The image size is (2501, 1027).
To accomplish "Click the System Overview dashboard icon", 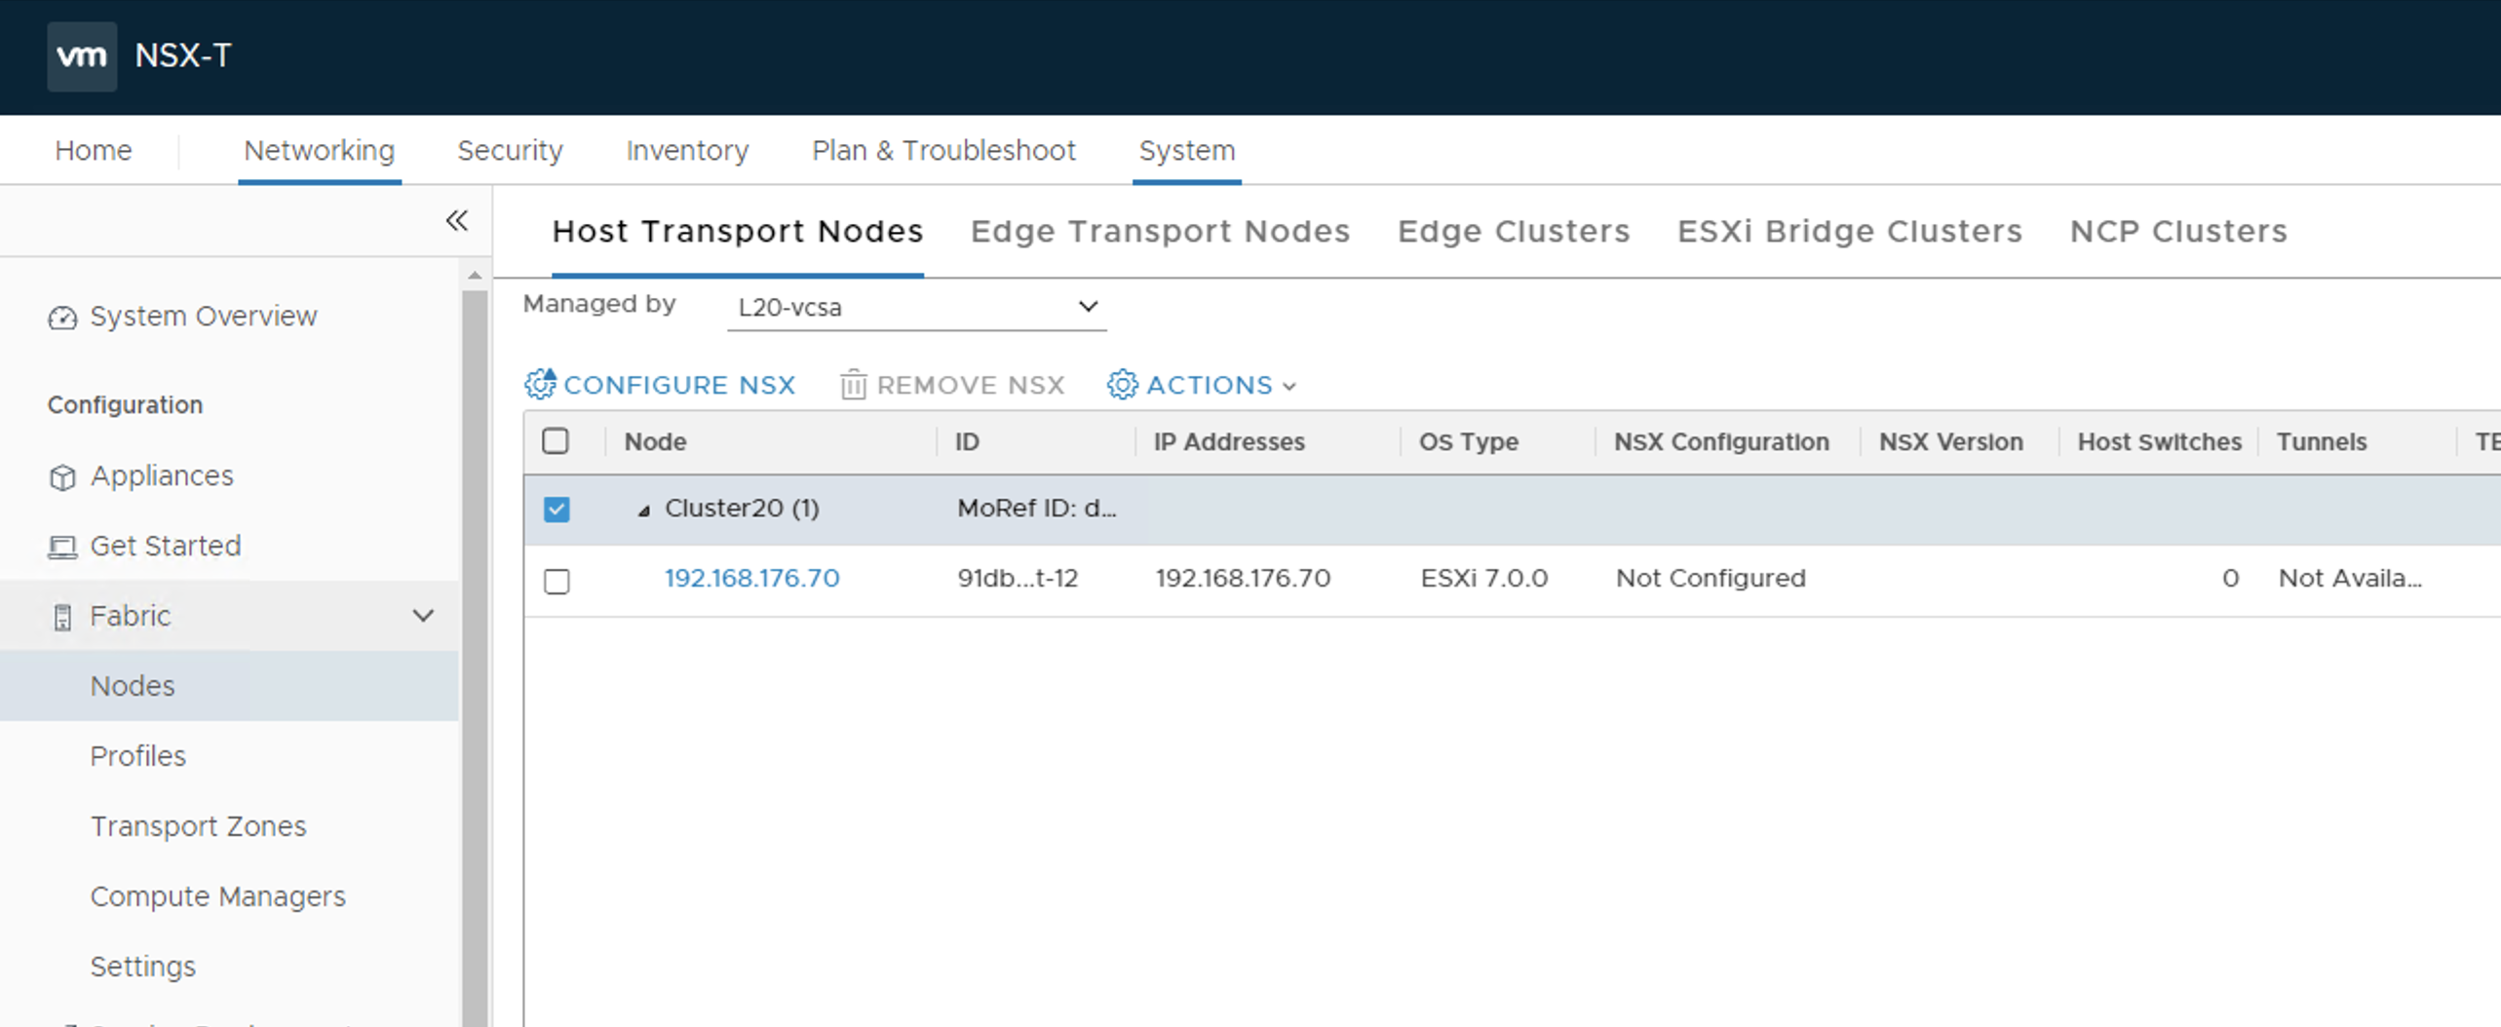I will point(62,317).
